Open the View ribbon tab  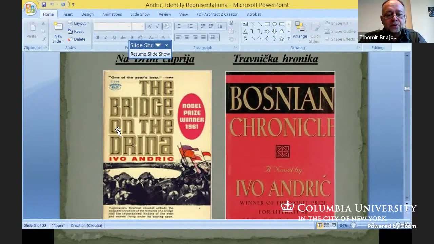(183, 14)
